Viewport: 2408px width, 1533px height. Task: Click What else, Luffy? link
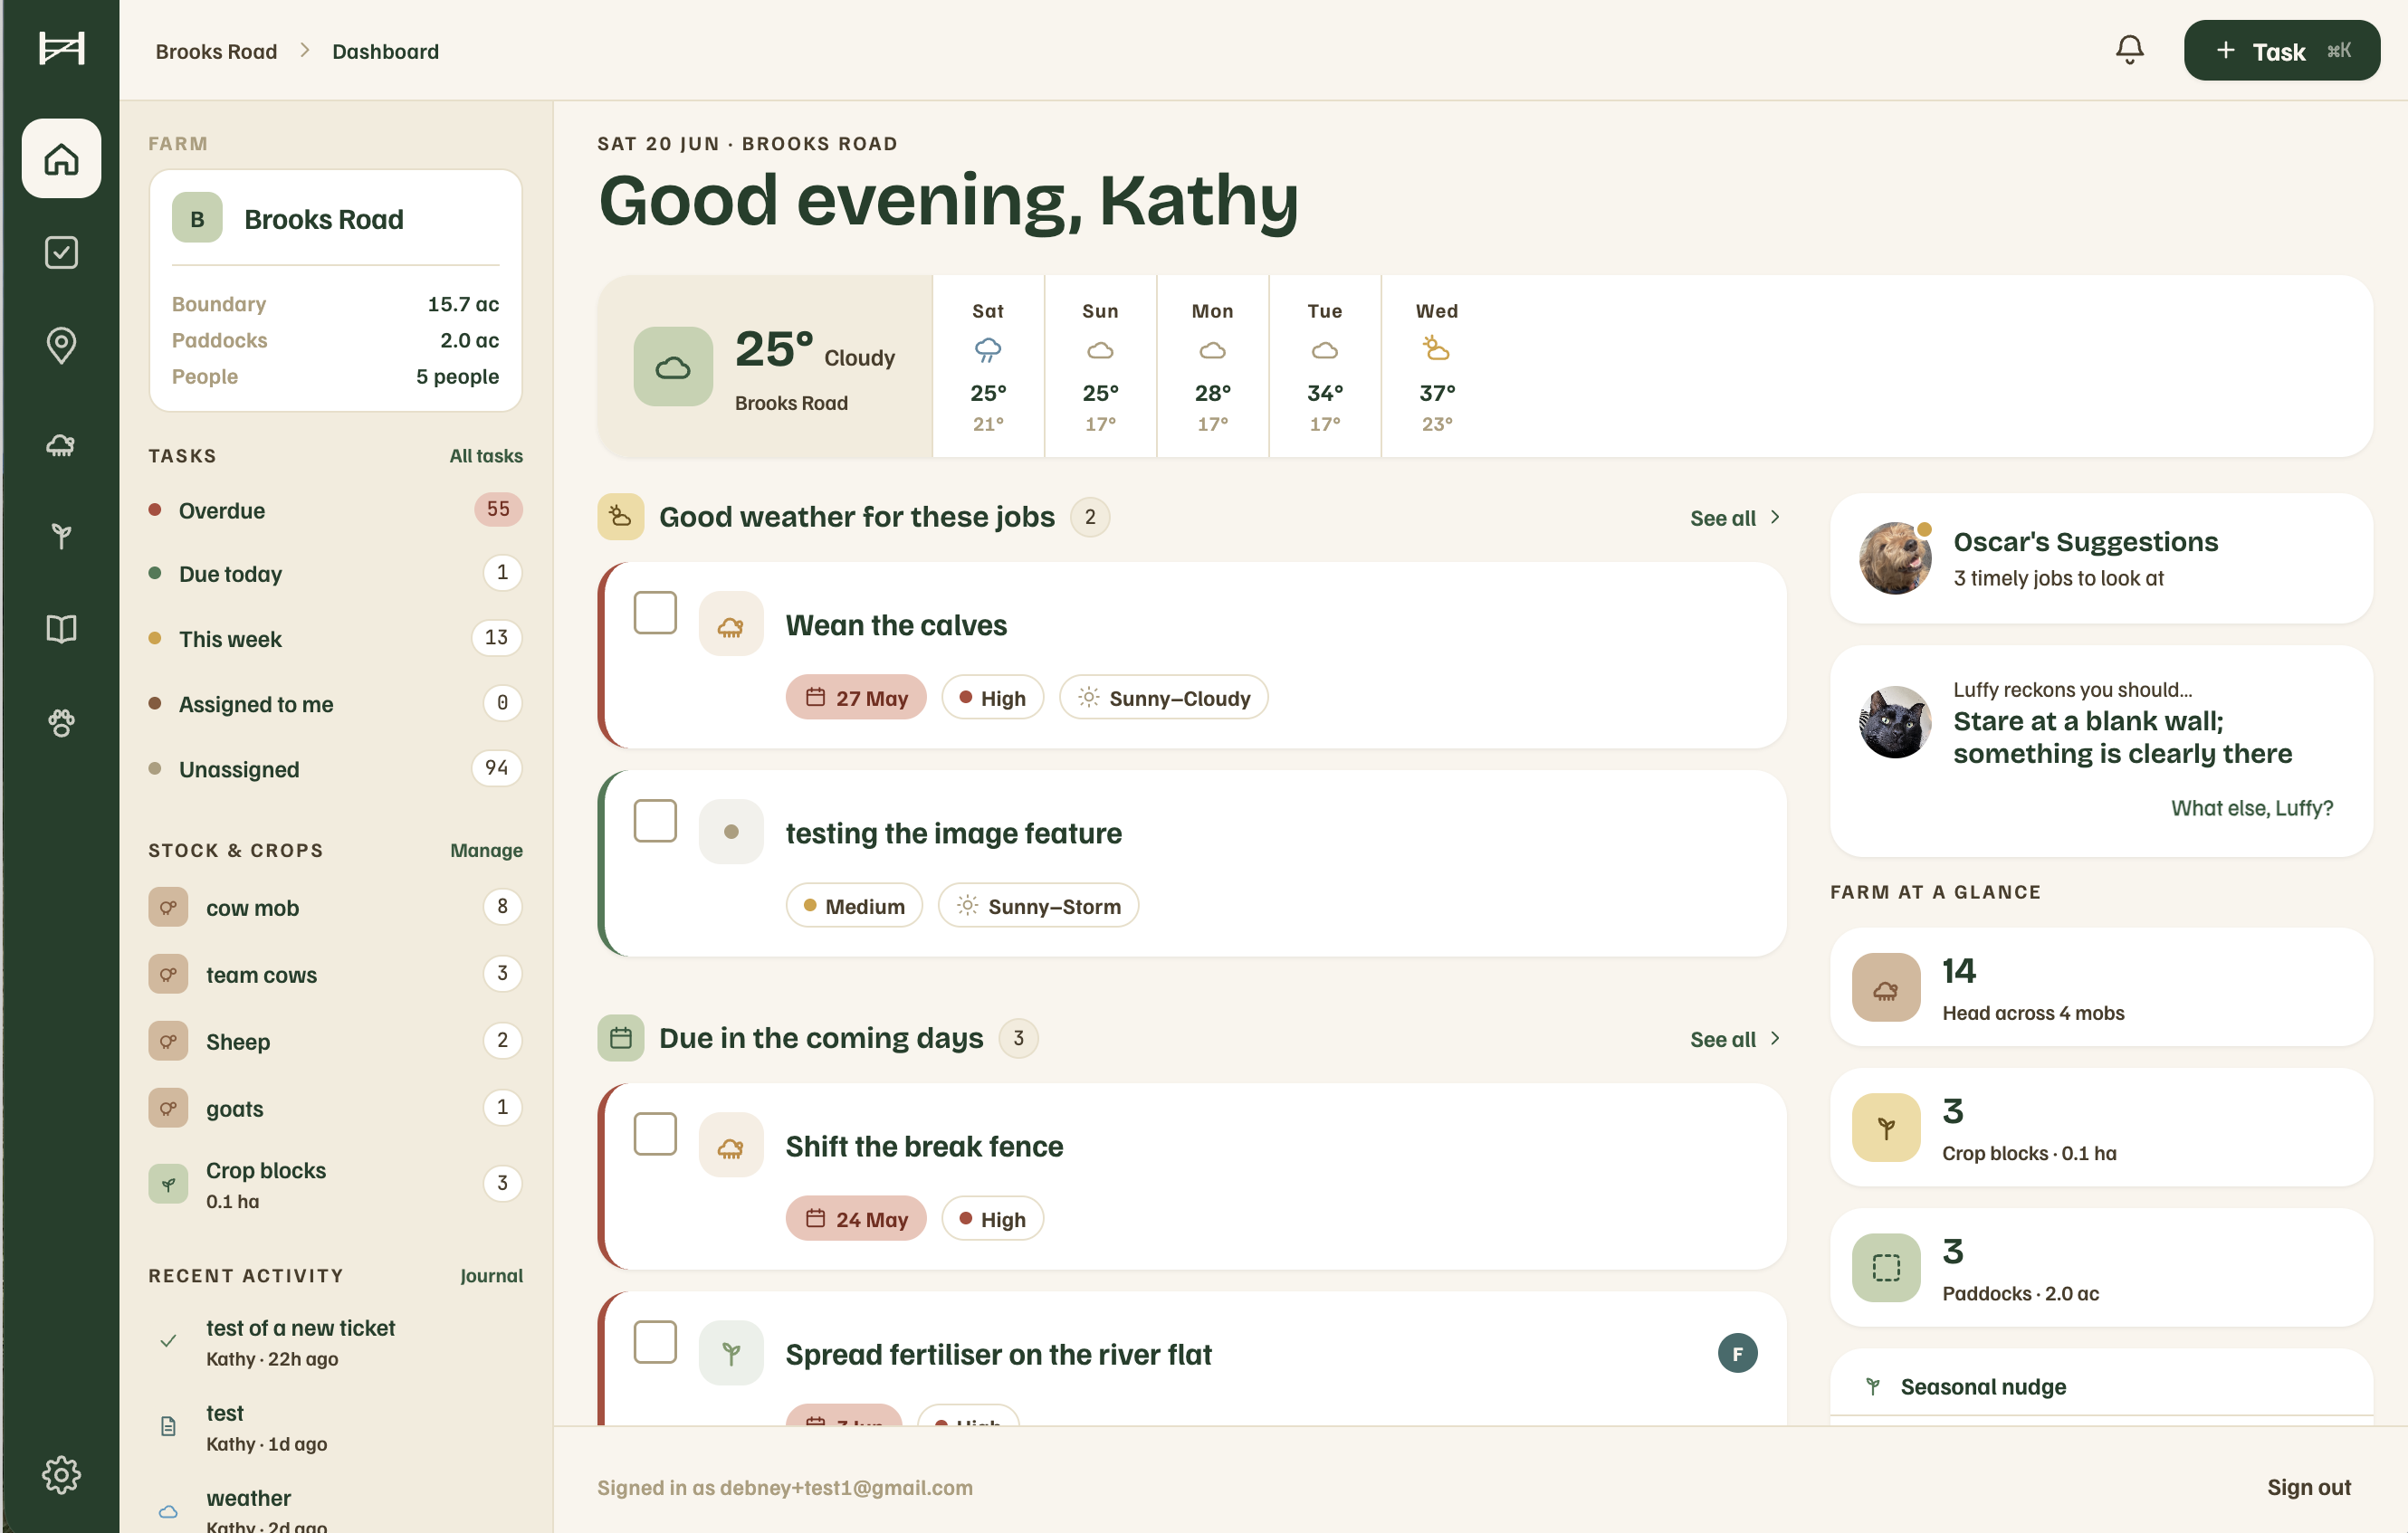(2252, 808)
